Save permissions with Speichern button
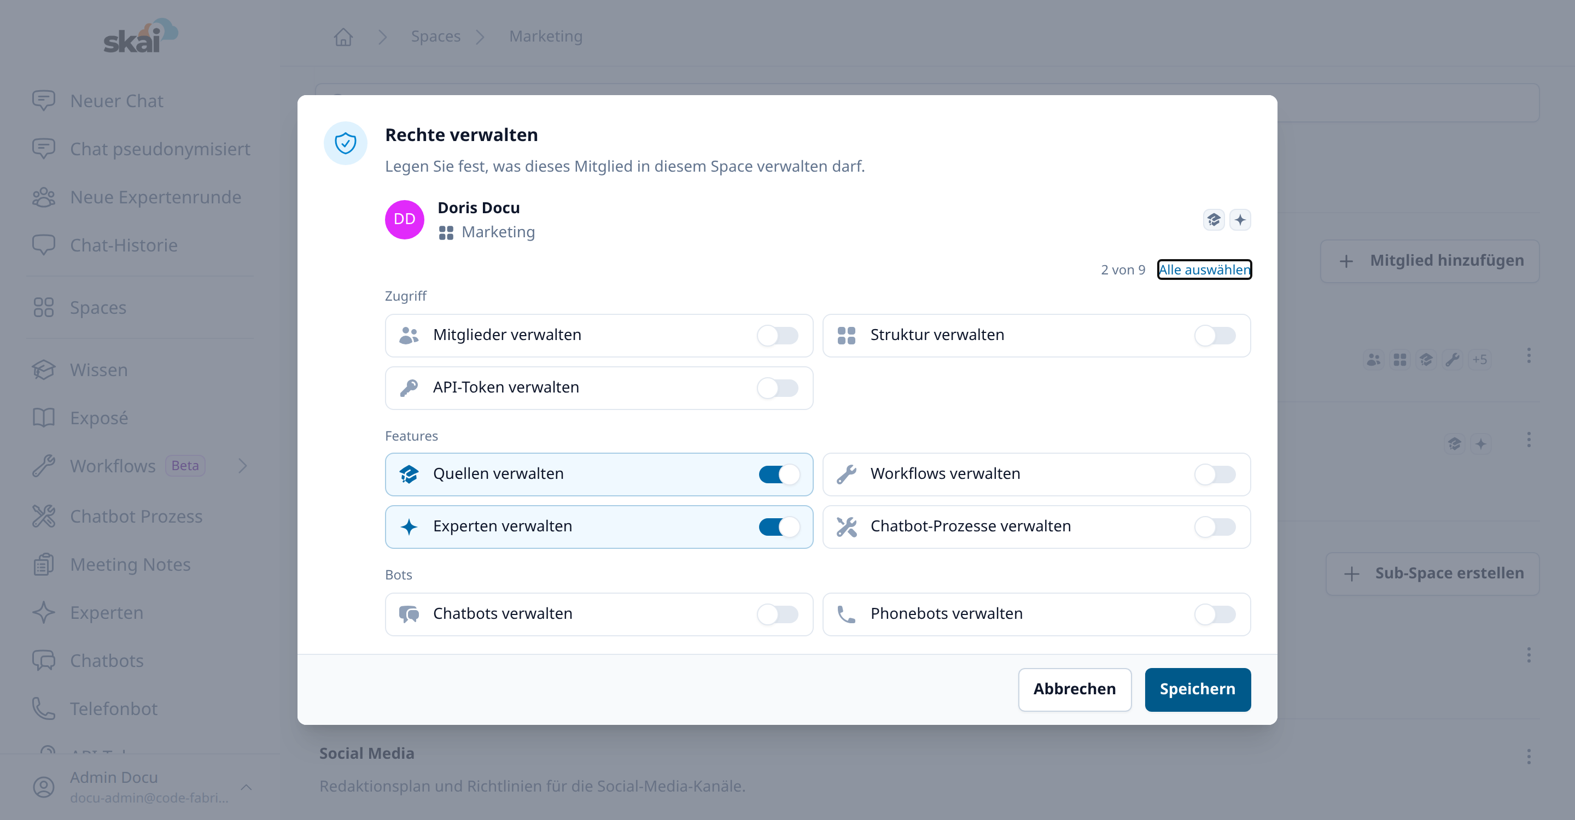This screenshot has width=1575, height=820. (x=1197, y=689)
